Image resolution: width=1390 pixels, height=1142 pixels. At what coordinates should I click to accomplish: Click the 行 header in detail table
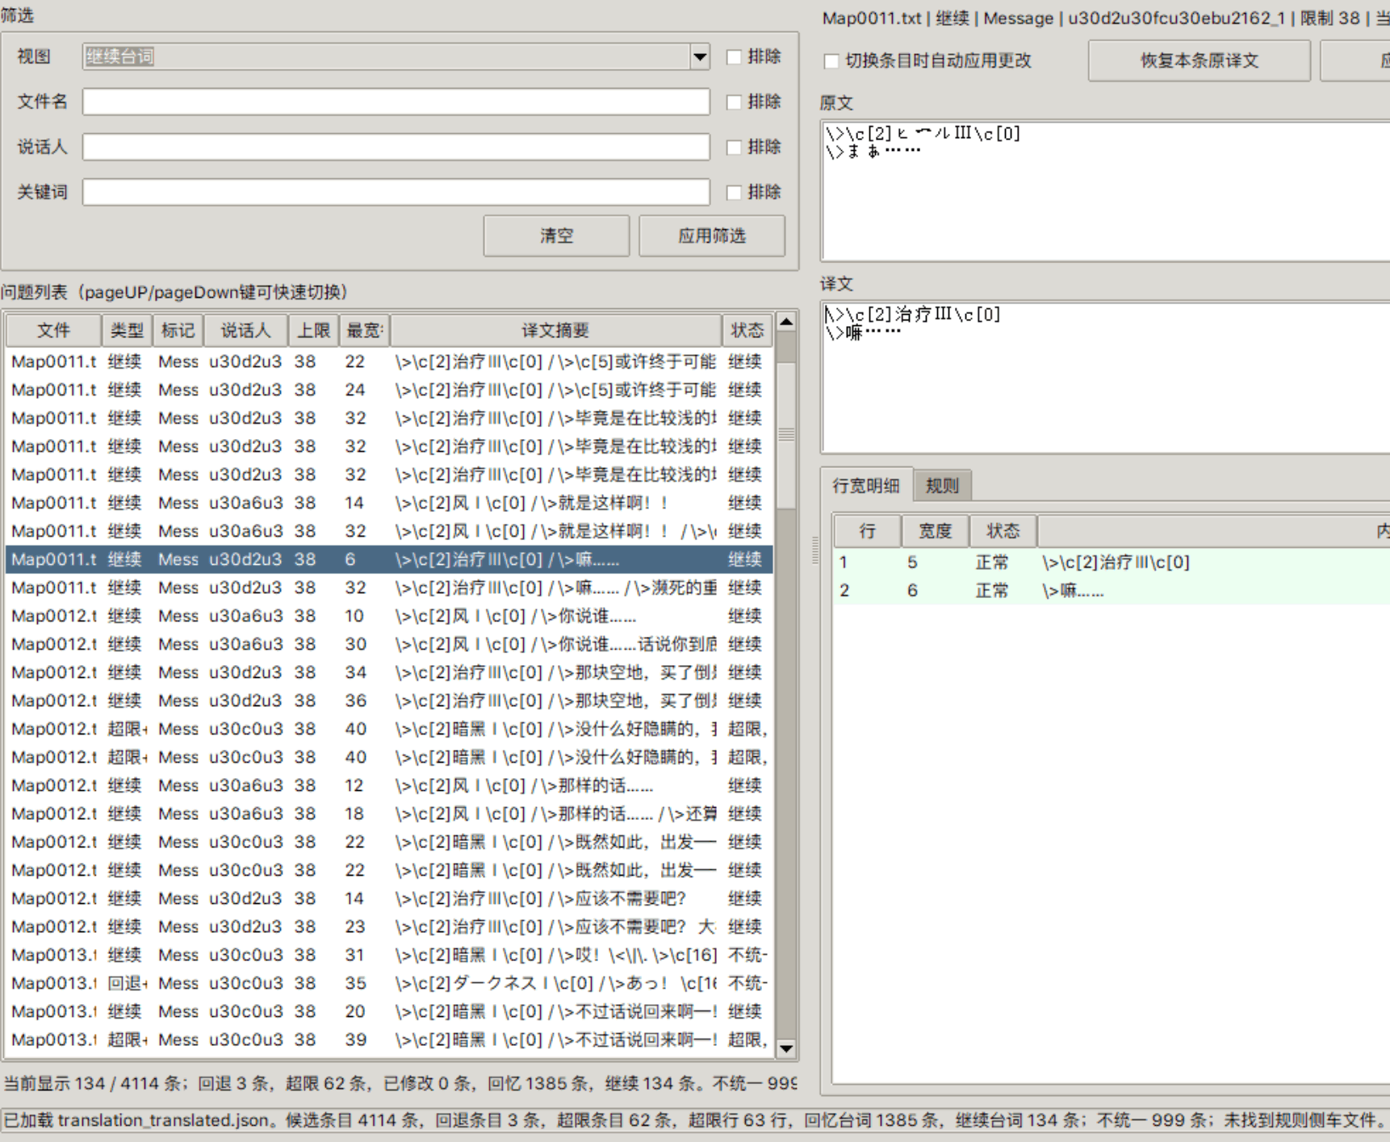point(867,531)
